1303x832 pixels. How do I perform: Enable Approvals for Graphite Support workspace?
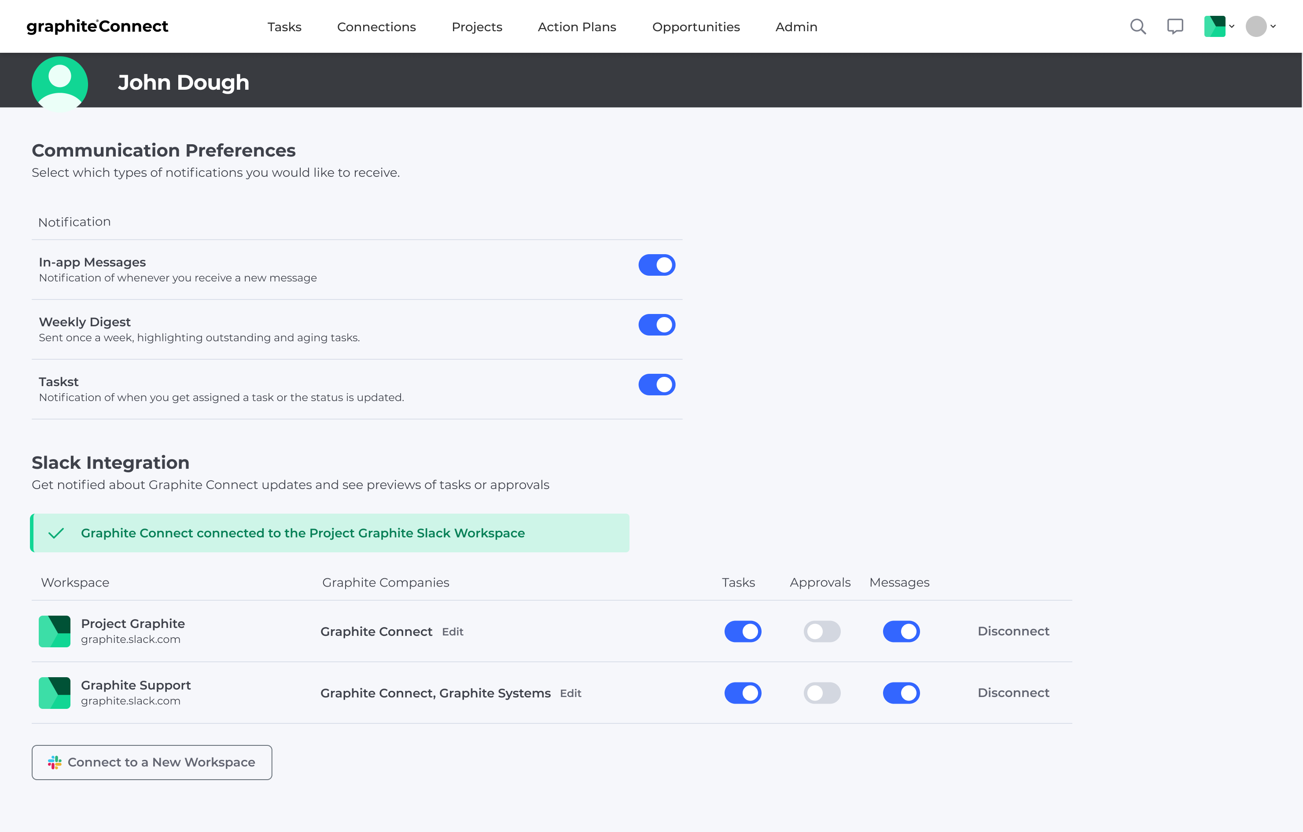pyautogui.click(x=821, y=693)
